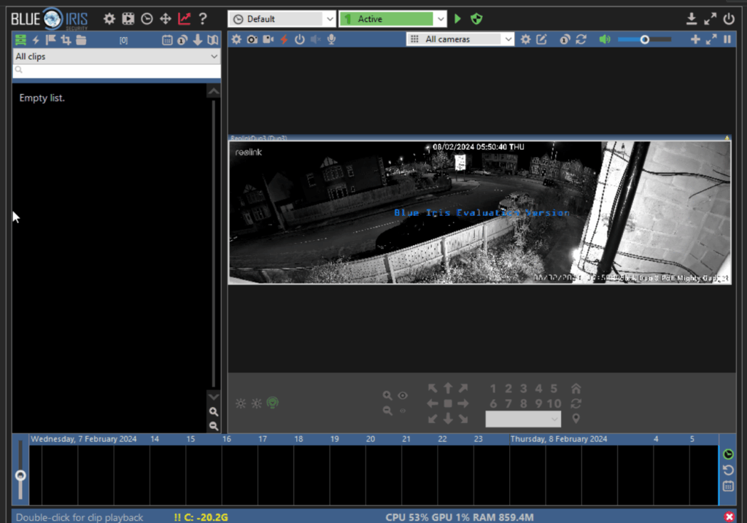Click the PTZ home preset icon
The width and height of the screenshot is (747, 523).
[x=576, y=389]
